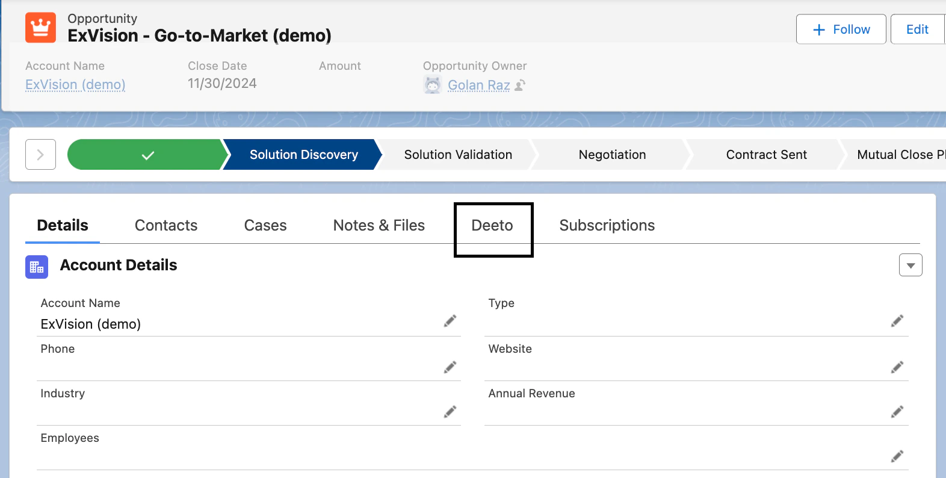Image resolution: width=946 pixels, height=478 pixels.
Task: Click the completed green checkmark stage
Action: tap(148, 155)
